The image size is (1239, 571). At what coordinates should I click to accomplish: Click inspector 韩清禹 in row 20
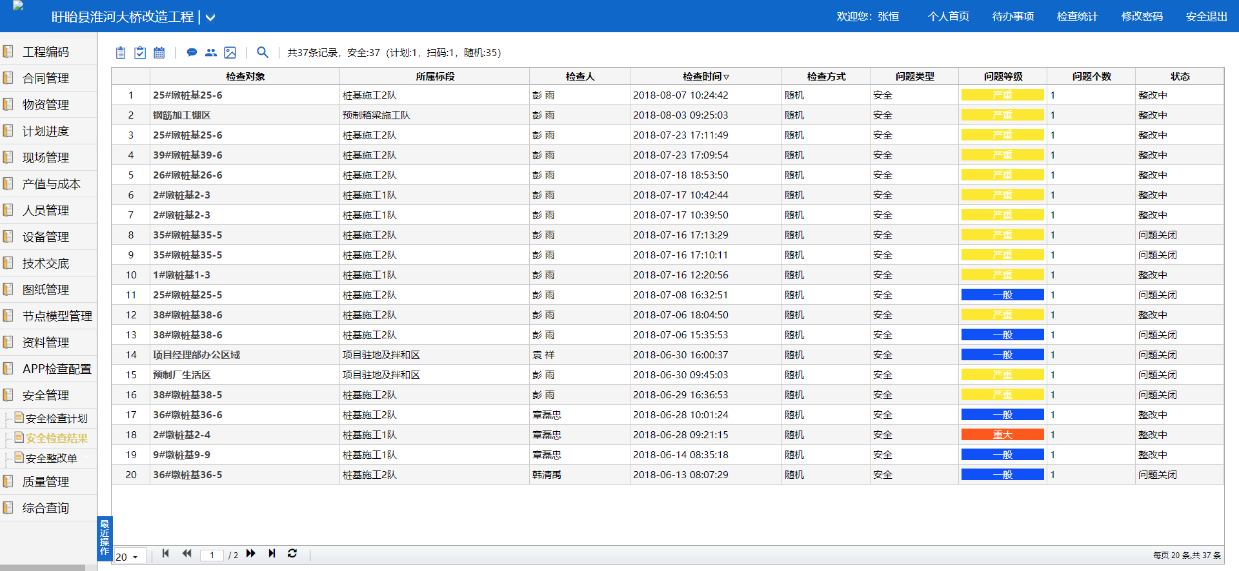pyautogui.click(x=547, y=474)
